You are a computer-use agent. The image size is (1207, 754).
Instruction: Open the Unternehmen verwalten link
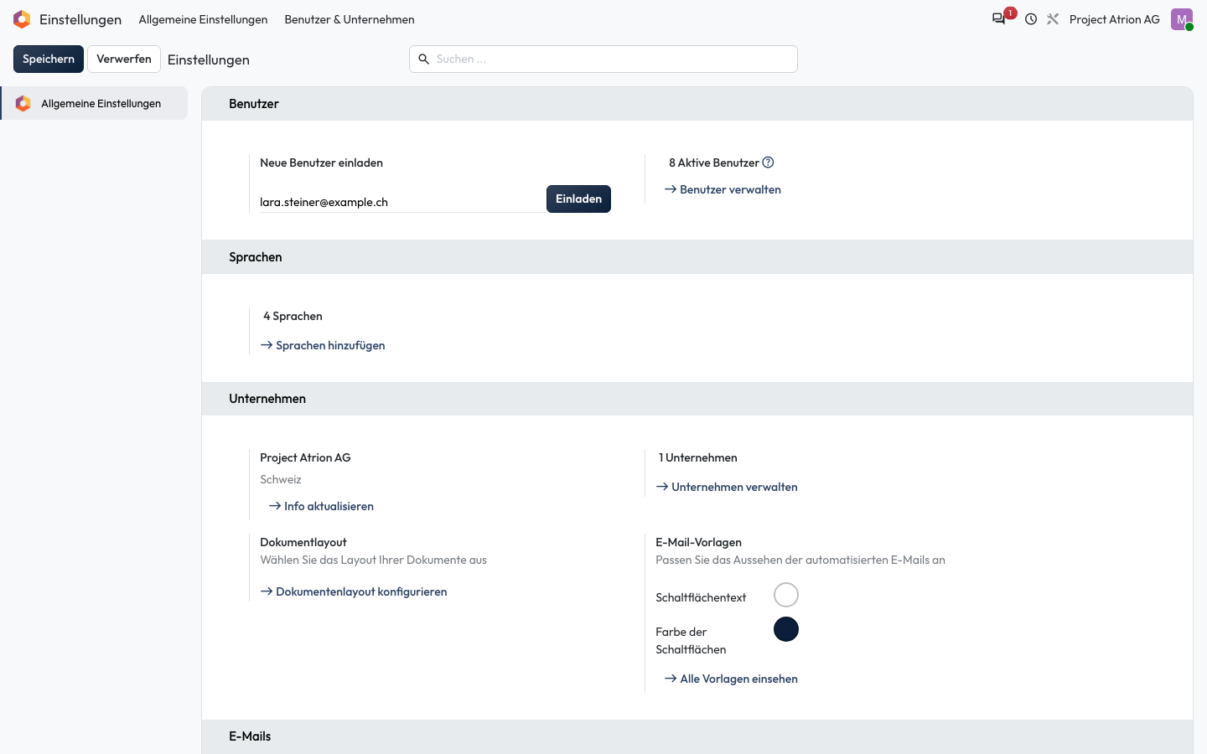click(x=727, y=488)
